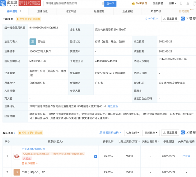Image resolution: width=196 pixels, height=177 pixels.
Task: Click the B avatar of BYD (H.K)
Action: tap(17, 172)
